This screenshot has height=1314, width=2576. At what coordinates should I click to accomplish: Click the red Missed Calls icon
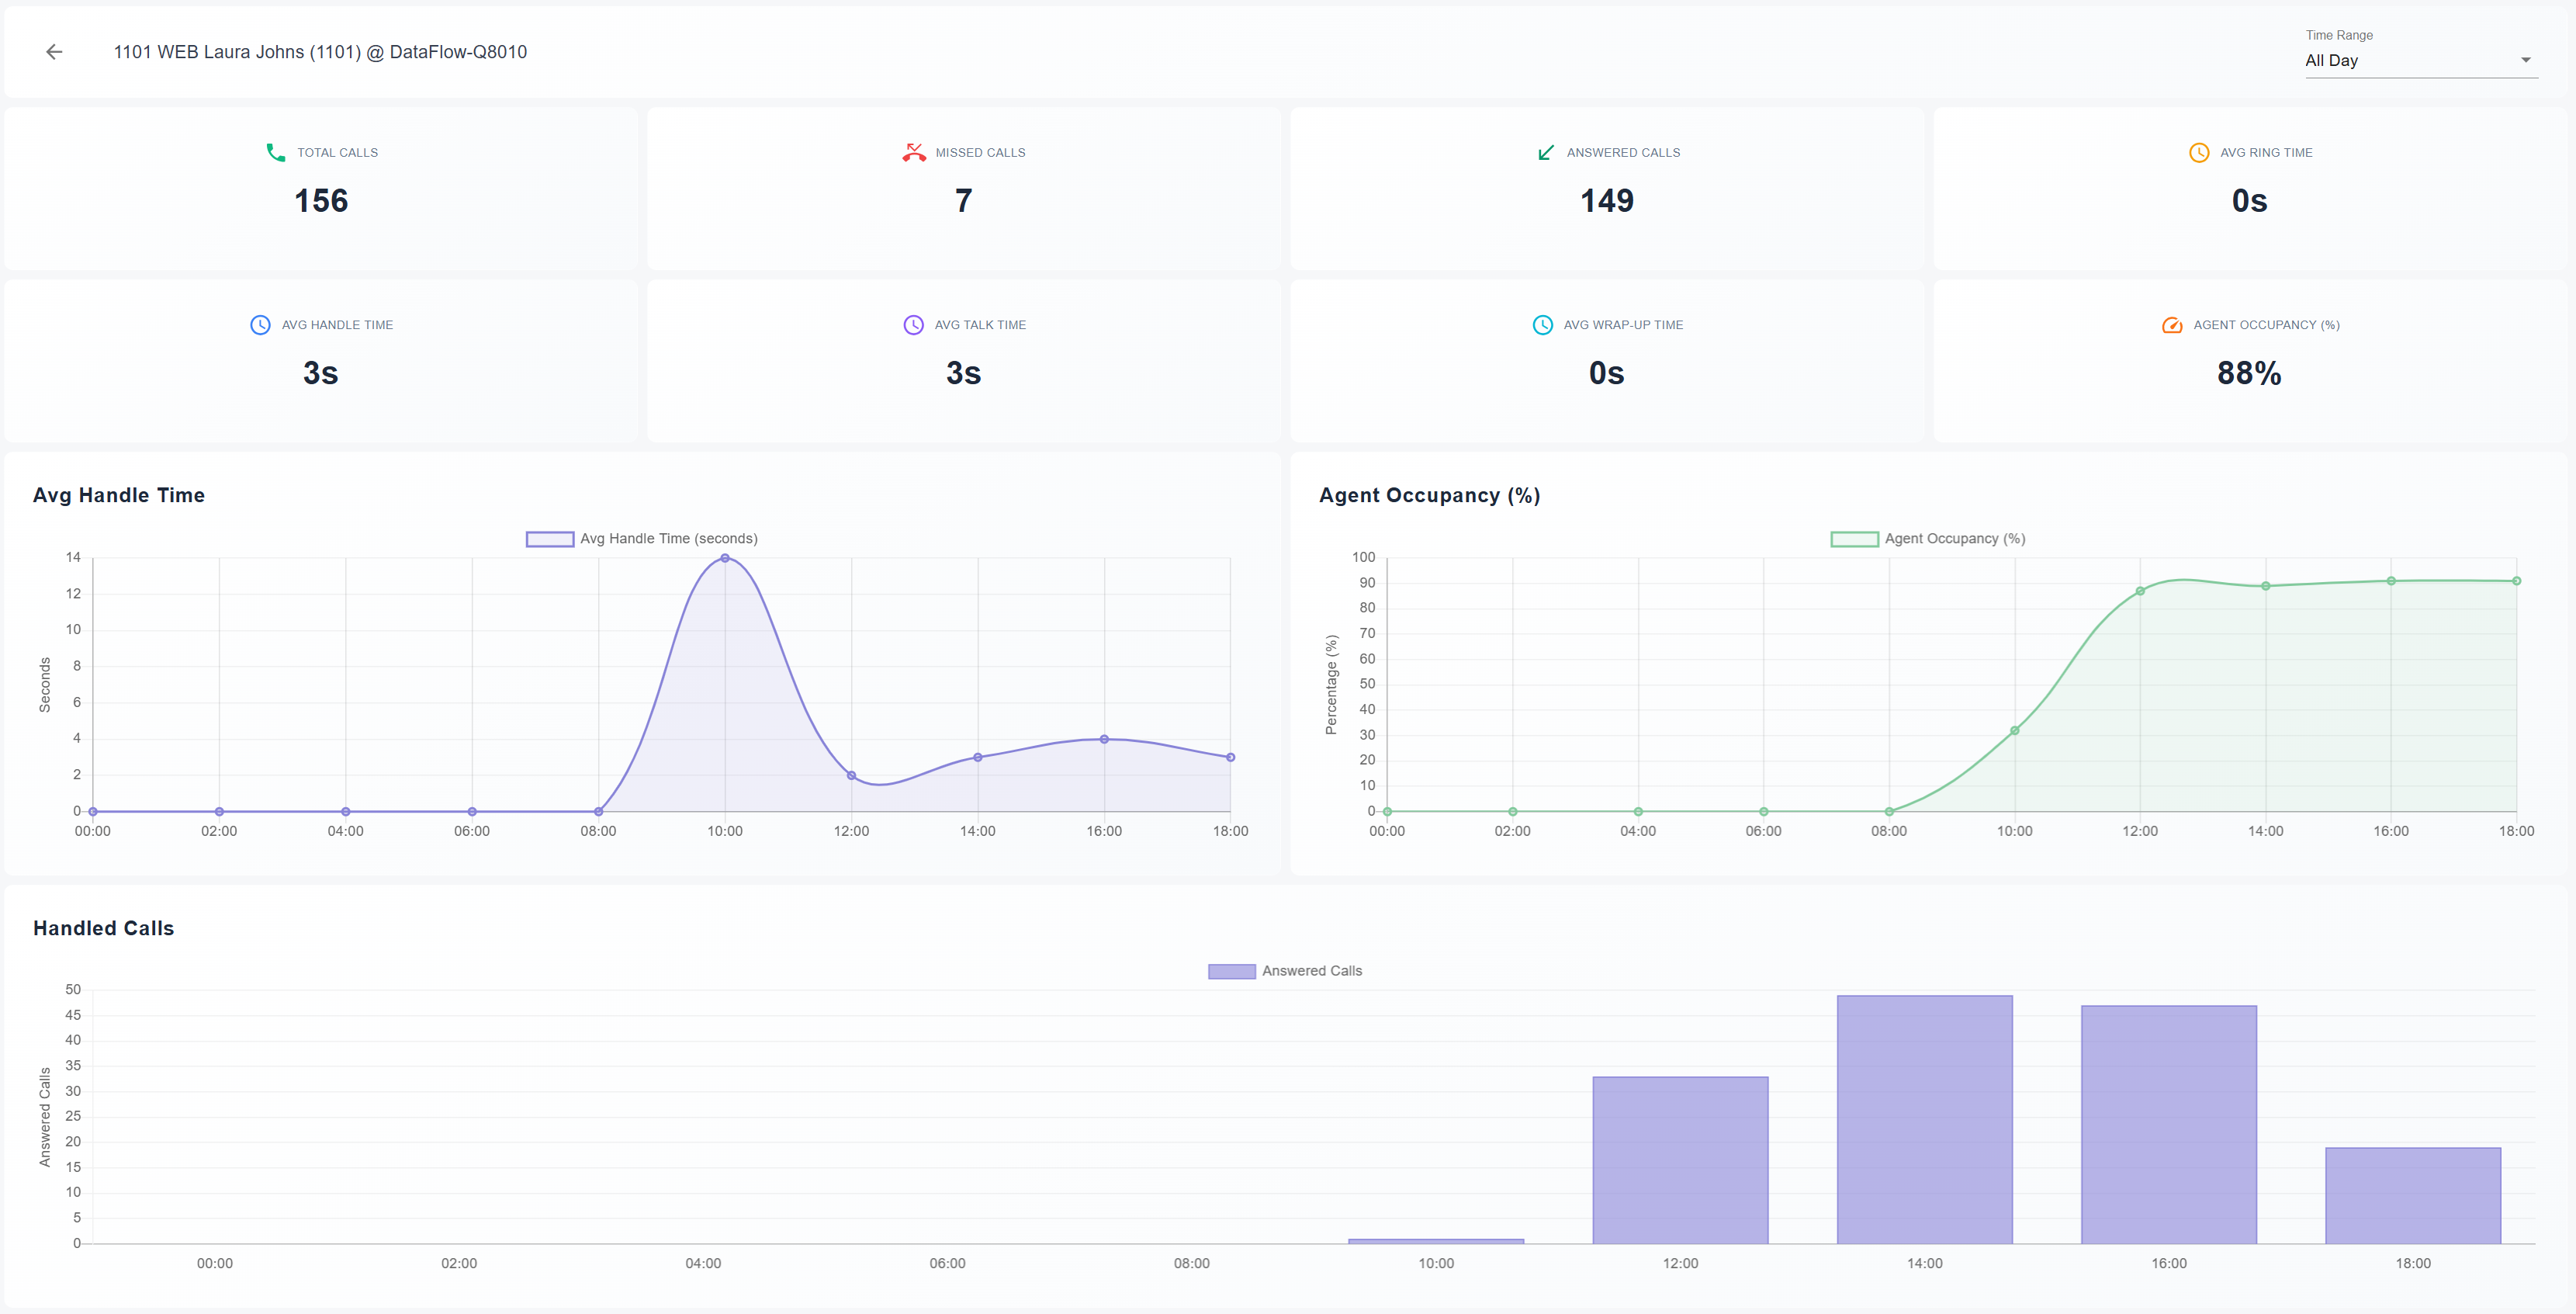pos(913,152)
